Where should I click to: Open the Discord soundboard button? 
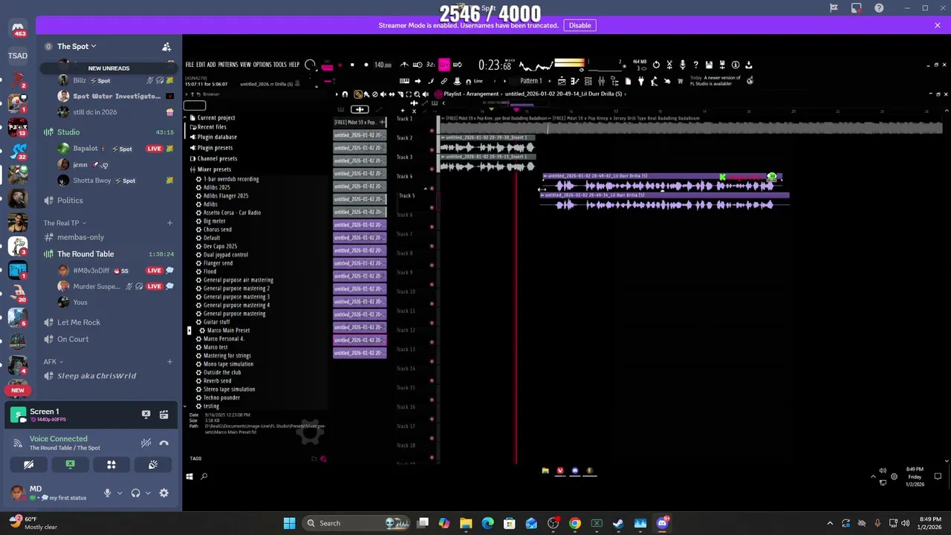(x=153, y=464)
